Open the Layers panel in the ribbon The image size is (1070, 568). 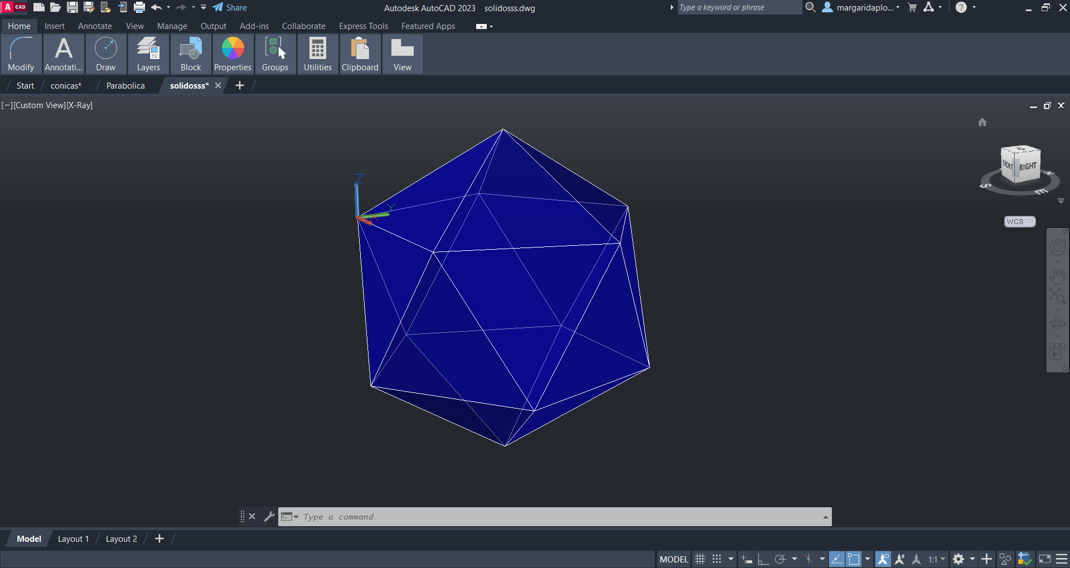click(148, 54)
